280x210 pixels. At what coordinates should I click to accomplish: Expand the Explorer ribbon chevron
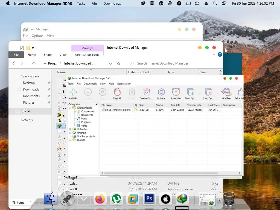[214, 54]
